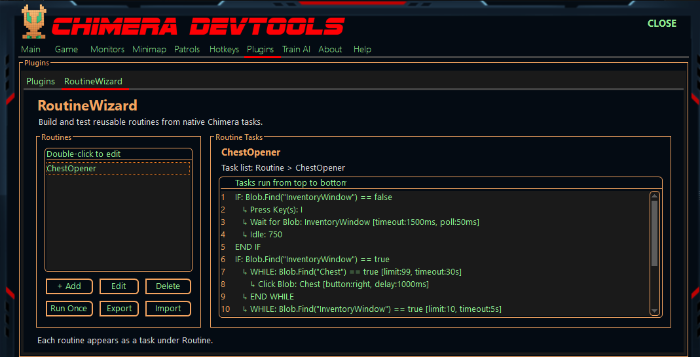Select the ChestOpener routine in list
The width and height of the screenshot is (700, 357).
coord(119,169)
